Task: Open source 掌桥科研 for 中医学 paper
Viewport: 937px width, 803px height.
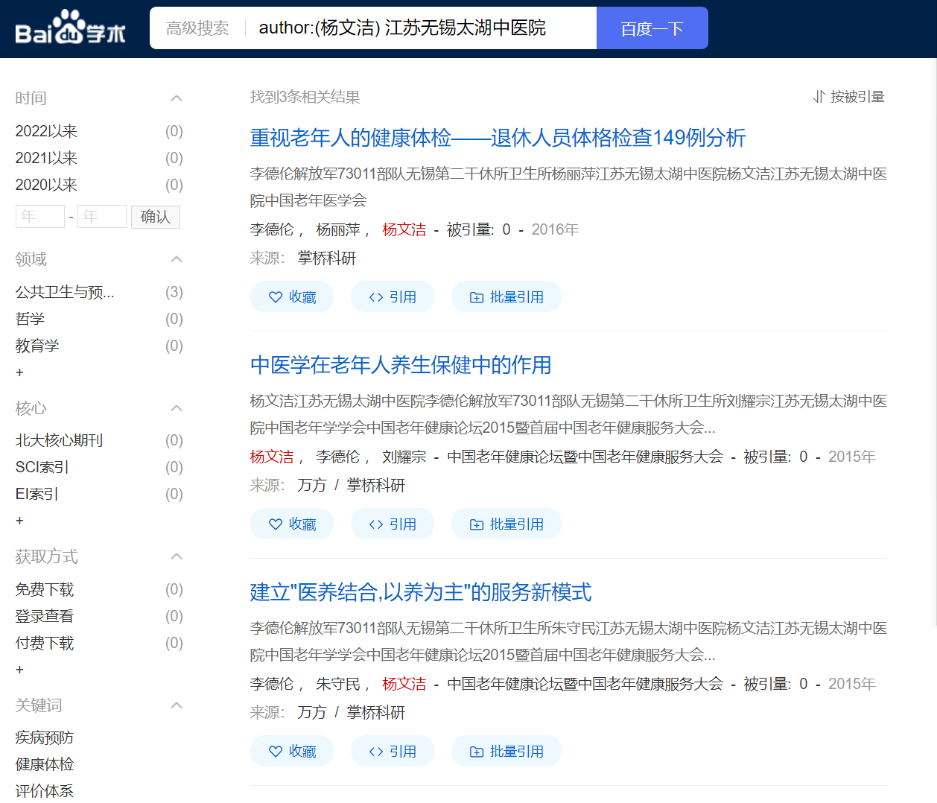Action: click(376, 485)
